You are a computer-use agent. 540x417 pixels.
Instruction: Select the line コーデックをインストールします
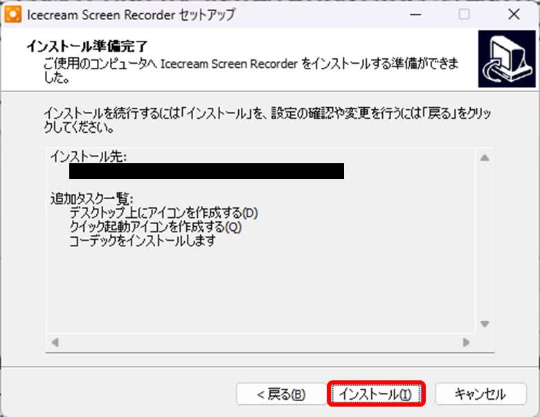[x=143, y=240]
